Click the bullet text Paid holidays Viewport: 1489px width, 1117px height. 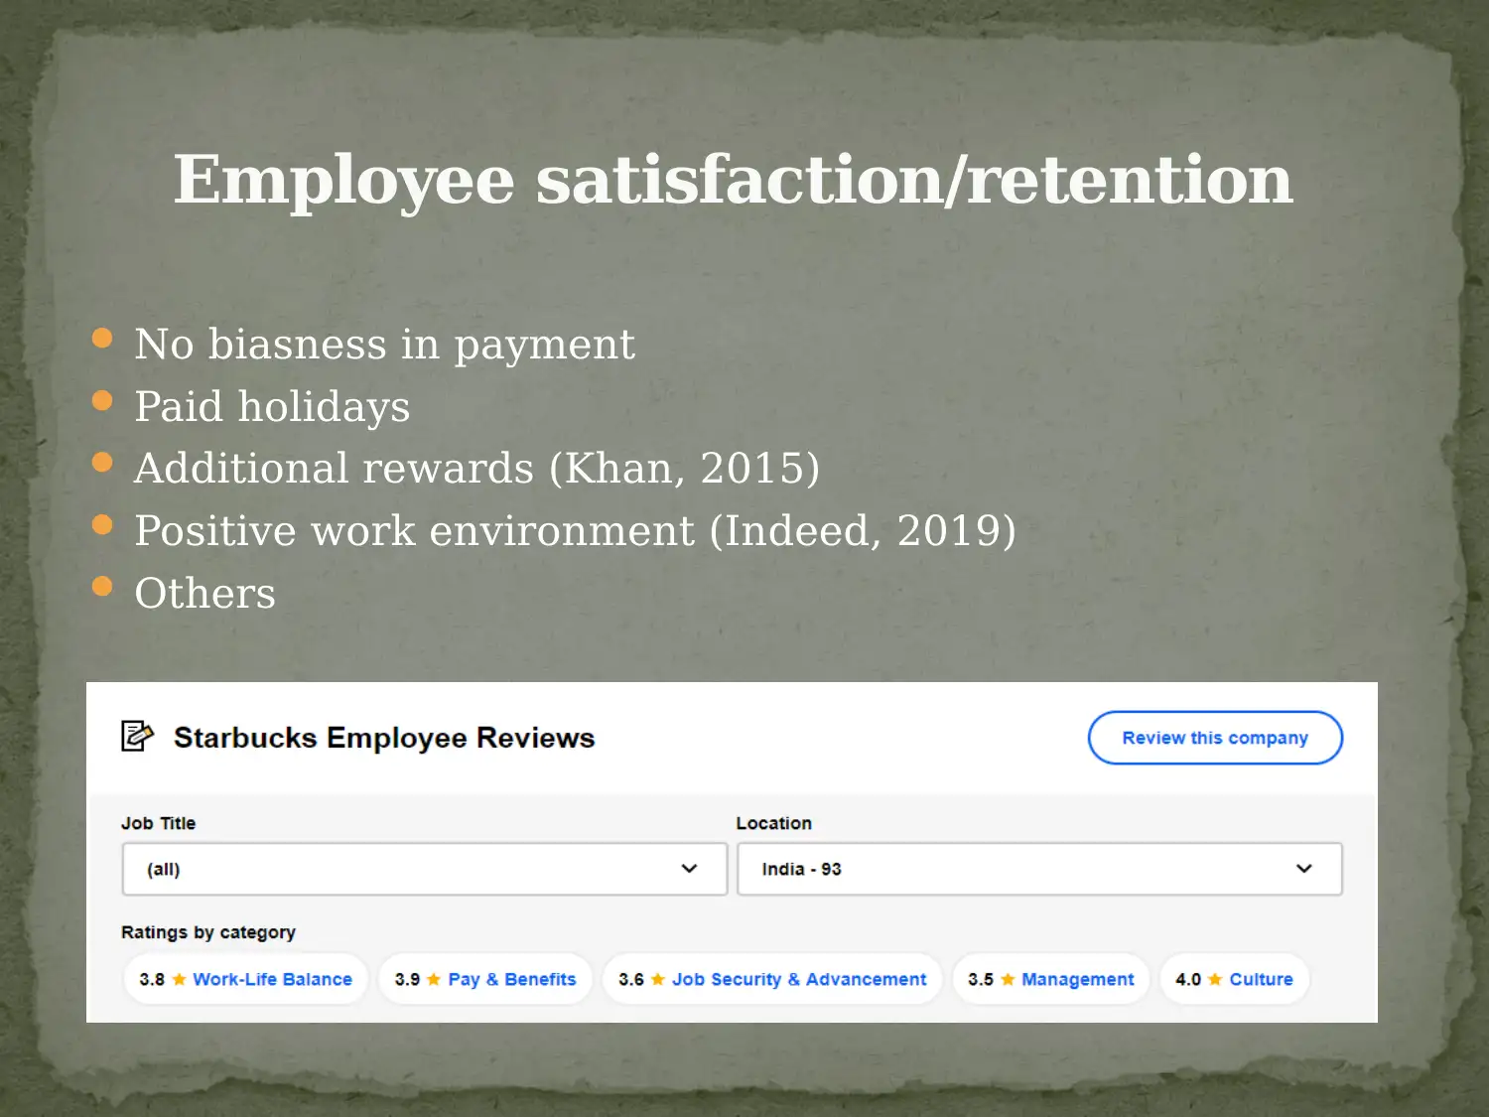click(x=272, y=407)
